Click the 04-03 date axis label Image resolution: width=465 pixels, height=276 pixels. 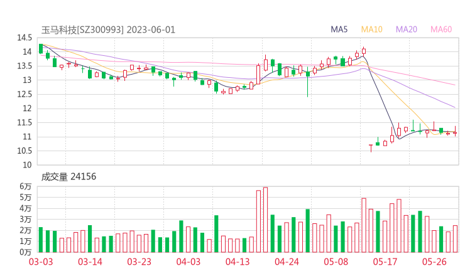189,262
